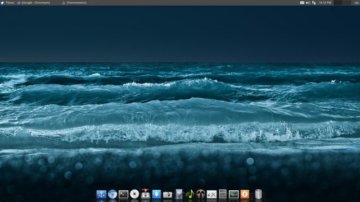Open the text editor pen icon
The height and width of the screenshot is (202, 360).
click(179, 194)
